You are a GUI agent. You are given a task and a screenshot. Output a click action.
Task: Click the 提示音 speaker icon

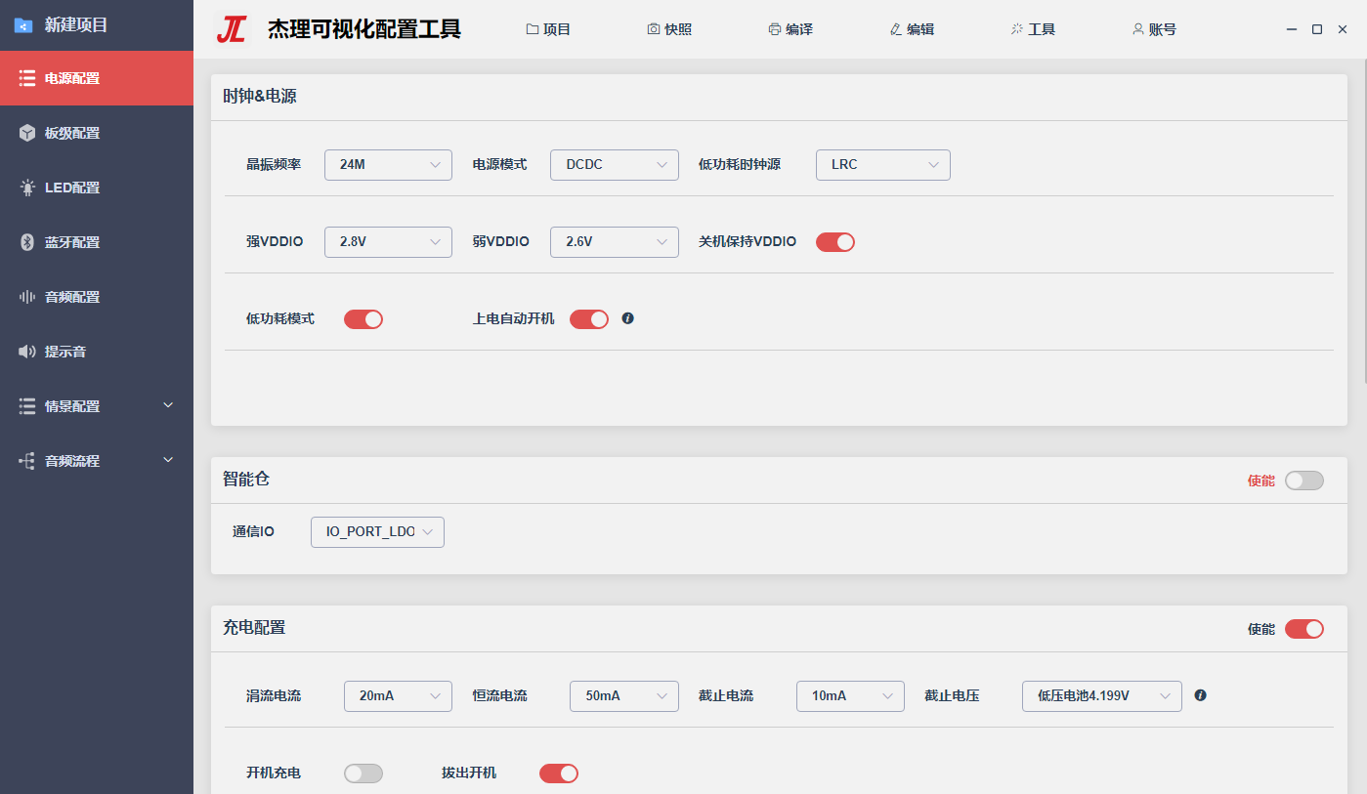pyautogui.click(x=27, y=352)
